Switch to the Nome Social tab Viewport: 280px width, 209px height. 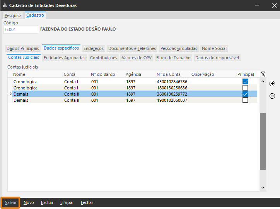pyautogui.click(x=214, y=48)
